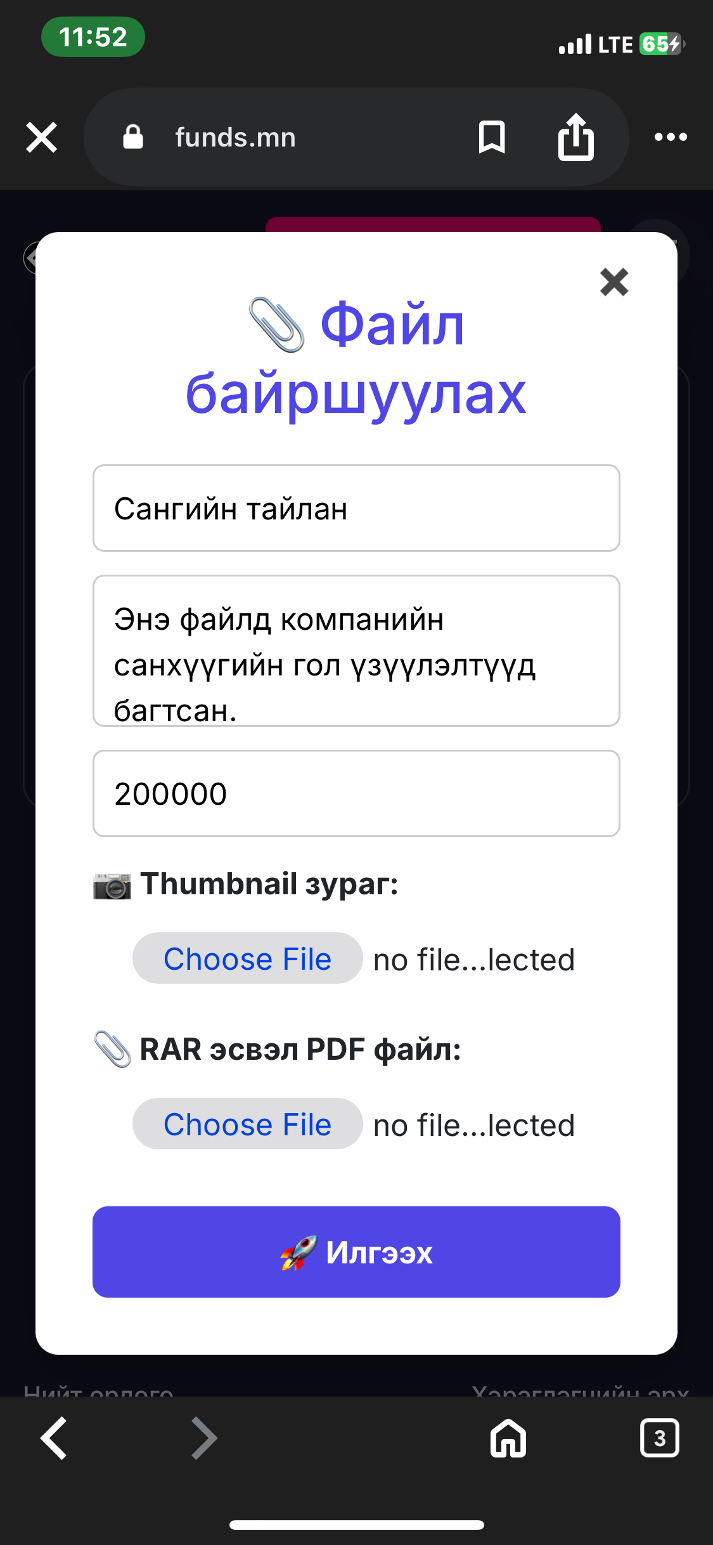Tap the share icon in address bar
Image resolution: width=713 pixels, height=1545 pixels.
point(575,137)
